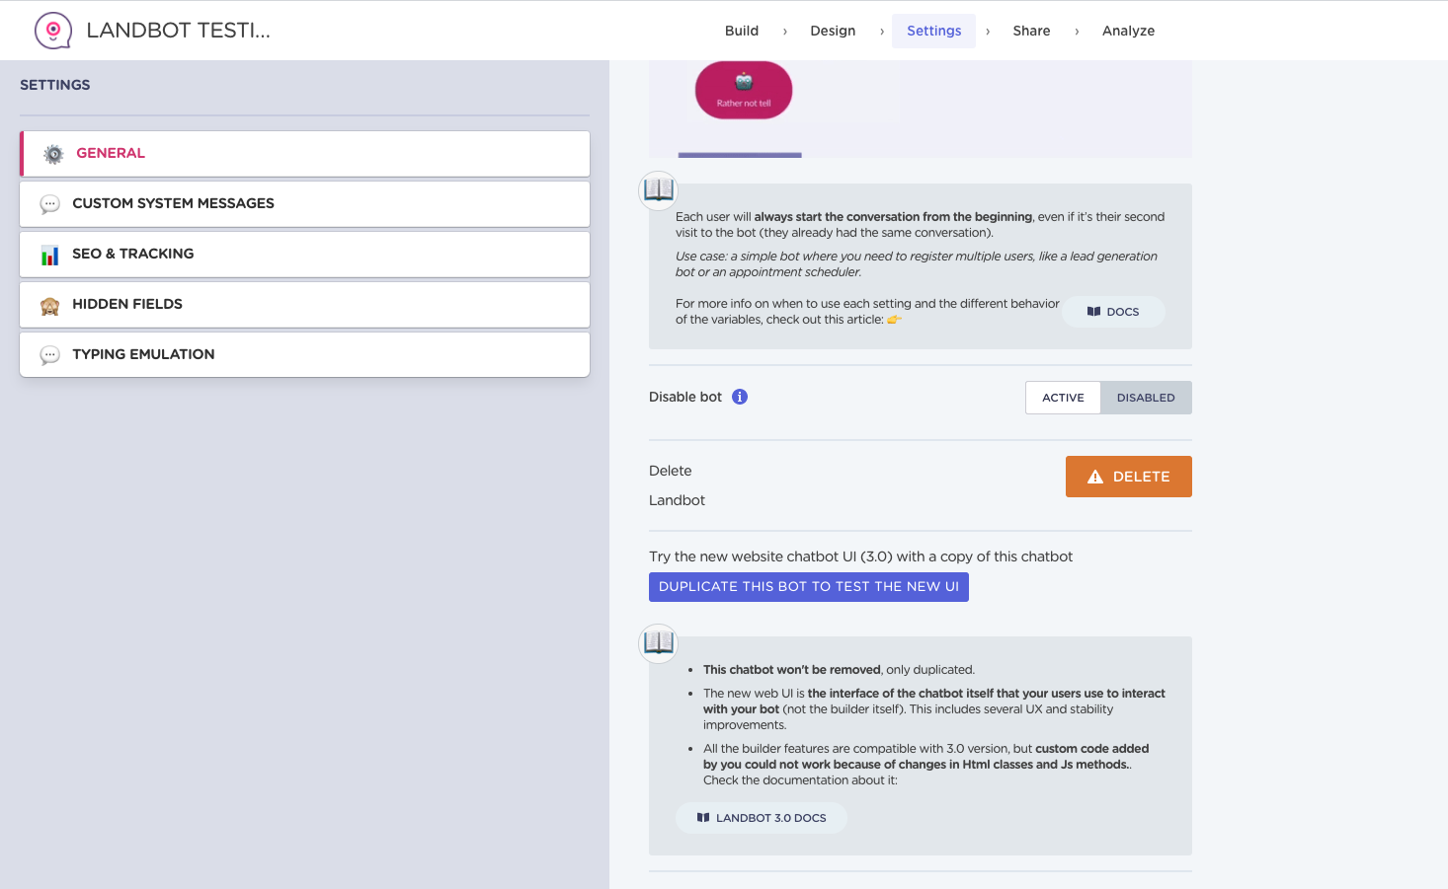1448x889 pixels.
Task: Click the Disable bot label
Action: coord(685,397)
